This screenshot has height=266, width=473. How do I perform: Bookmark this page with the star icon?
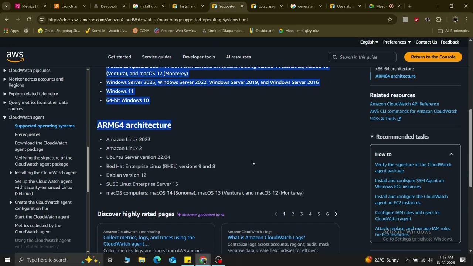coord(389,20)
